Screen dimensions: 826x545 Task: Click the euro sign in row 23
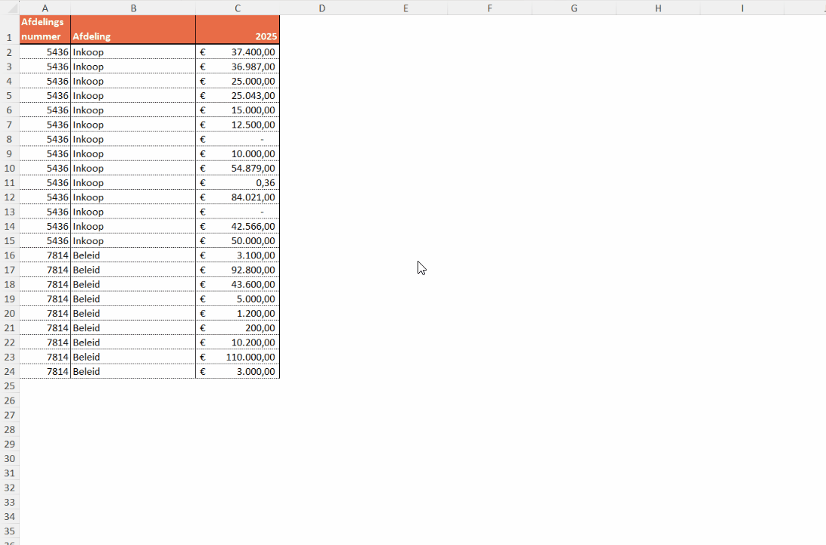[x=203, y=357]
